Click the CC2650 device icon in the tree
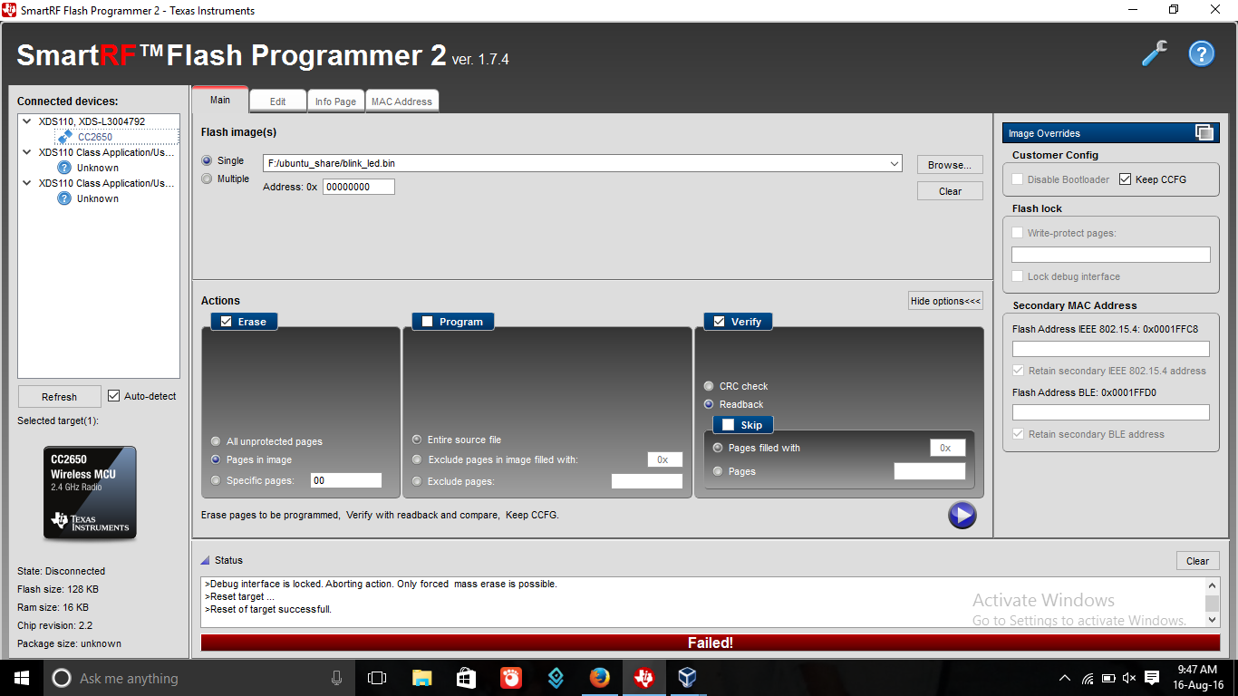 tap(64, 137)
